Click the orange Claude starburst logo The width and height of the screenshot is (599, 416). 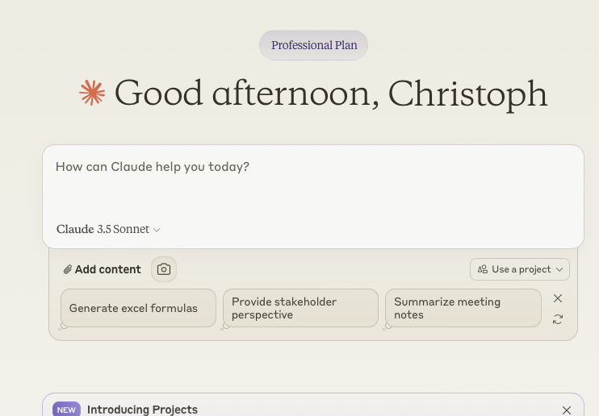(92, 93)
